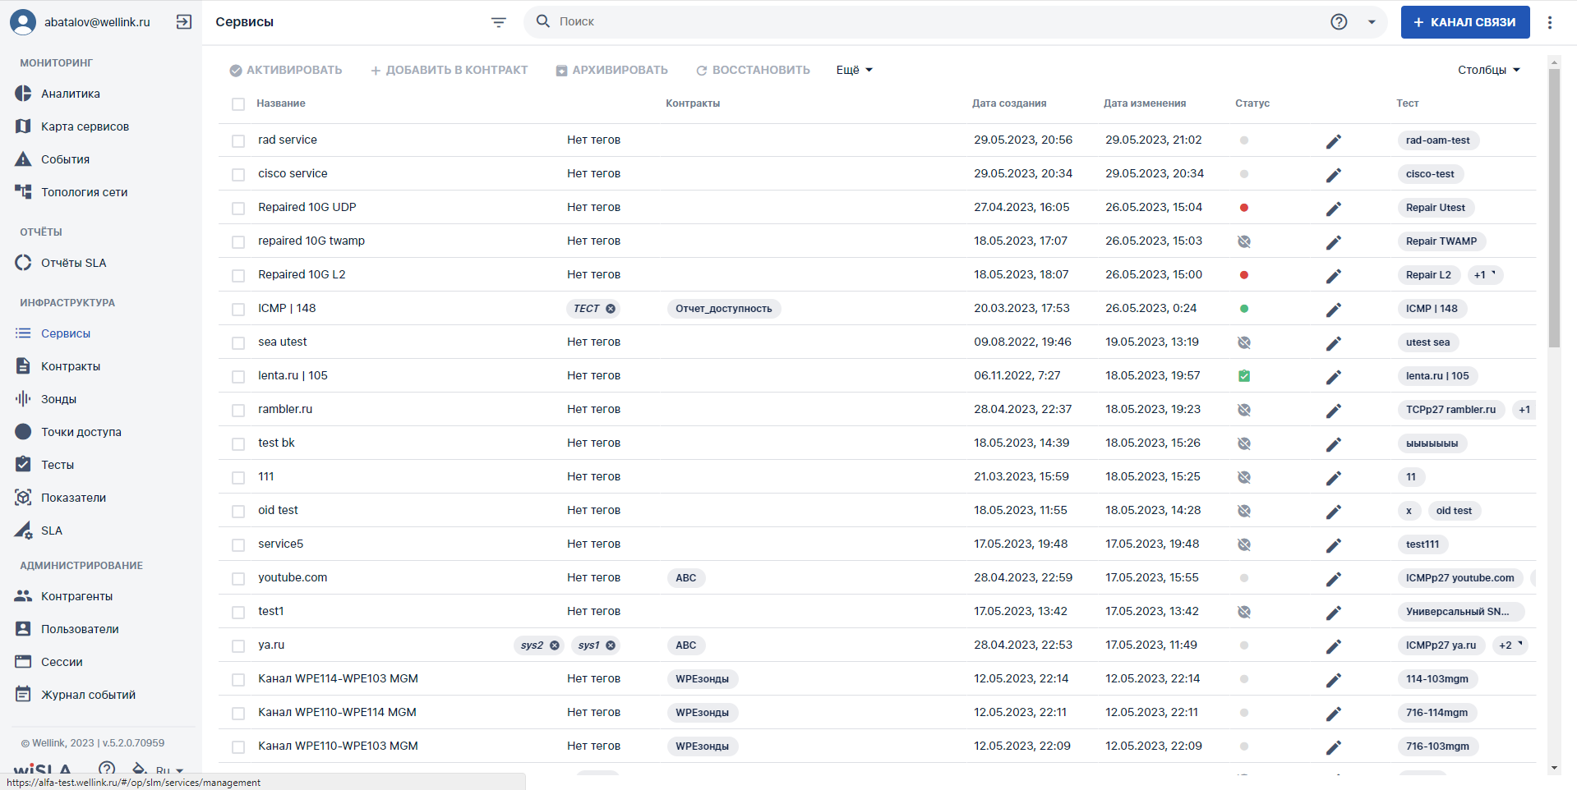Open the Ru language dropdown
Screen dimensions: 1577x790
click(168, 770)
